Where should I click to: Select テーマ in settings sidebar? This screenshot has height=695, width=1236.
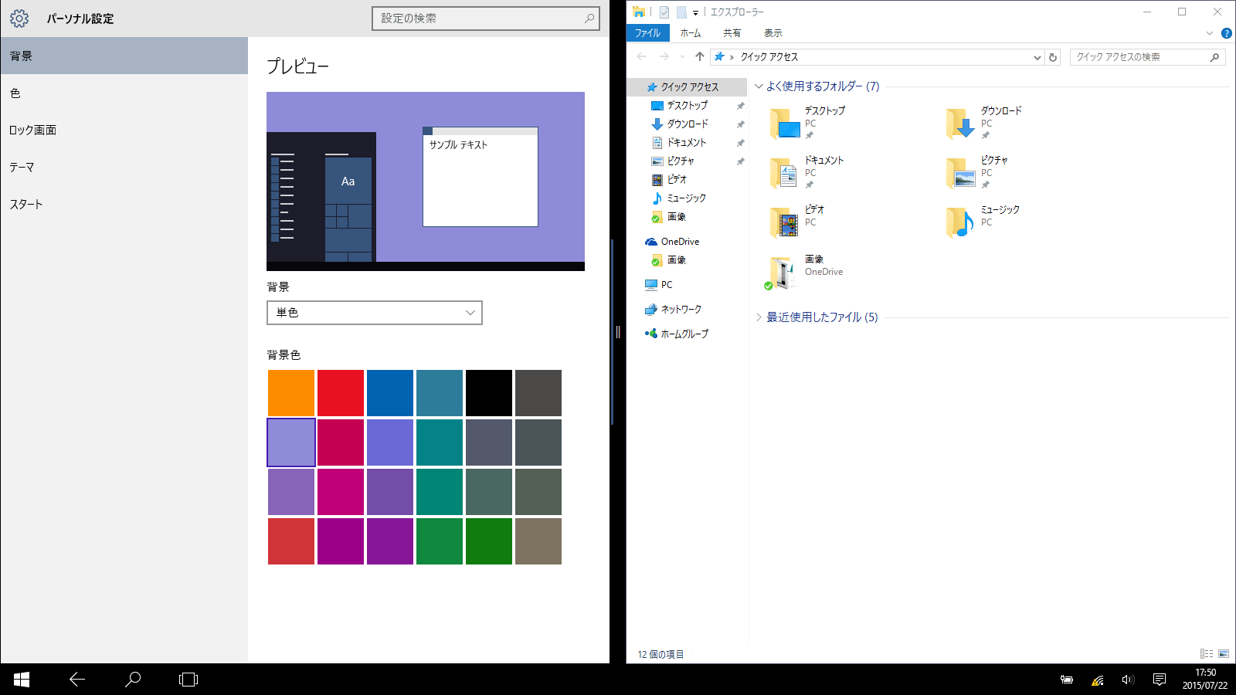[124, 167]
